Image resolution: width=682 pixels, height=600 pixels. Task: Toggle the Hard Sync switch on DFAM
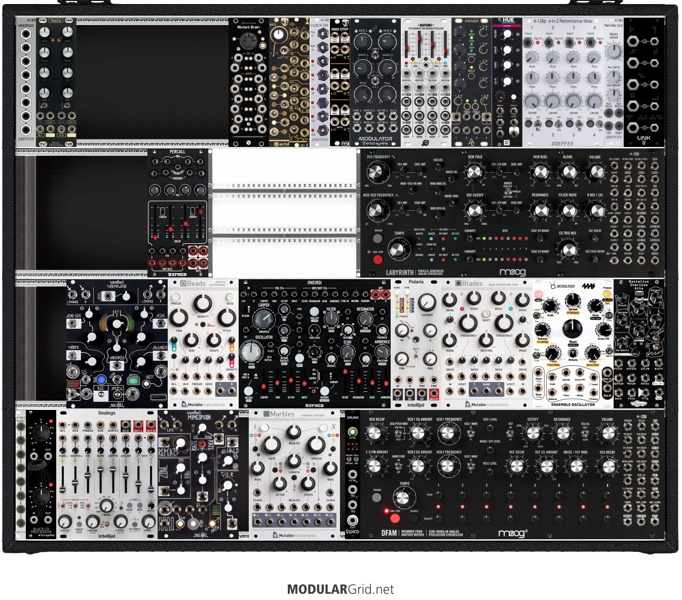coord(398,465)
